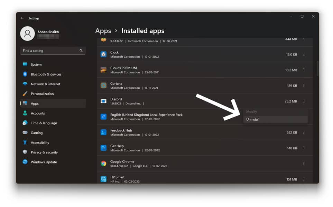The width and height of the screenshot is (333, 207).
Task: Click the Clouds PREMIUM 10.2 MB size
Action: [291, 70]
